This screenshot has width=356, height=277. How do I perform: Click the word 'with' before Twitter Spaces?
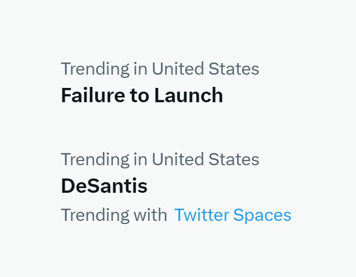pyautogui.click(x=150, y=215)
